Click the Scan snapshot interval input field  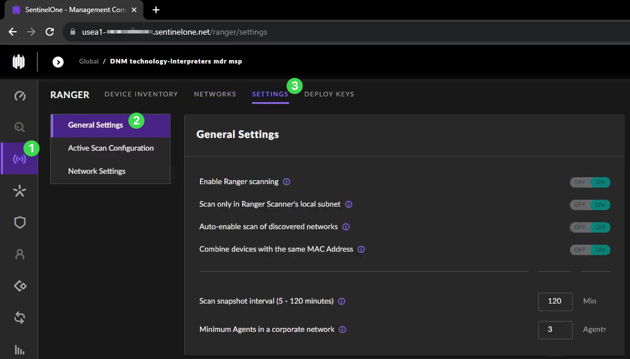tap(555, 302)
